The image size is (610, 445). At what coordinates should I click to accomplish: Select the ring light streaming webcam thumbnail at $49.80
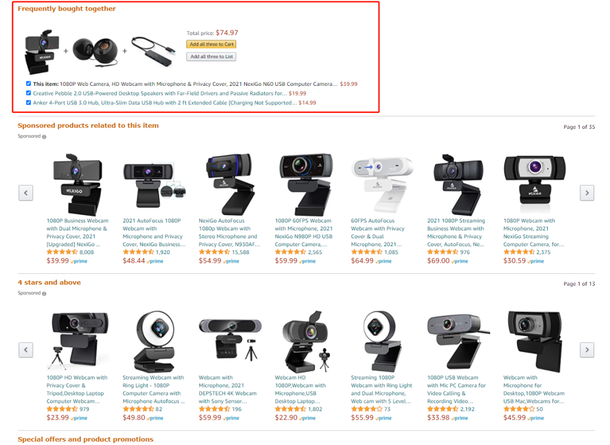154,341
